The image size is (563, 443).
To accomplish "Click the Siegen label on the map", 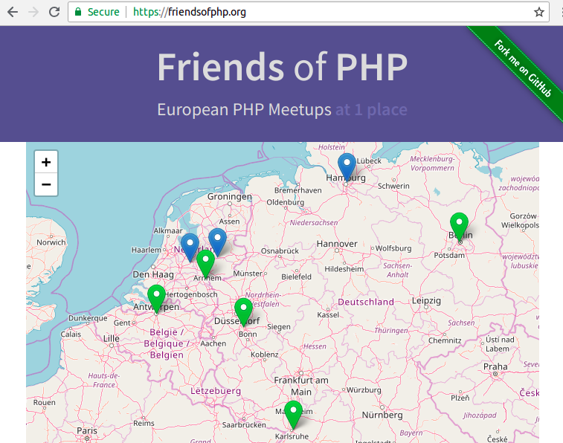I will [x=279, y=327].
